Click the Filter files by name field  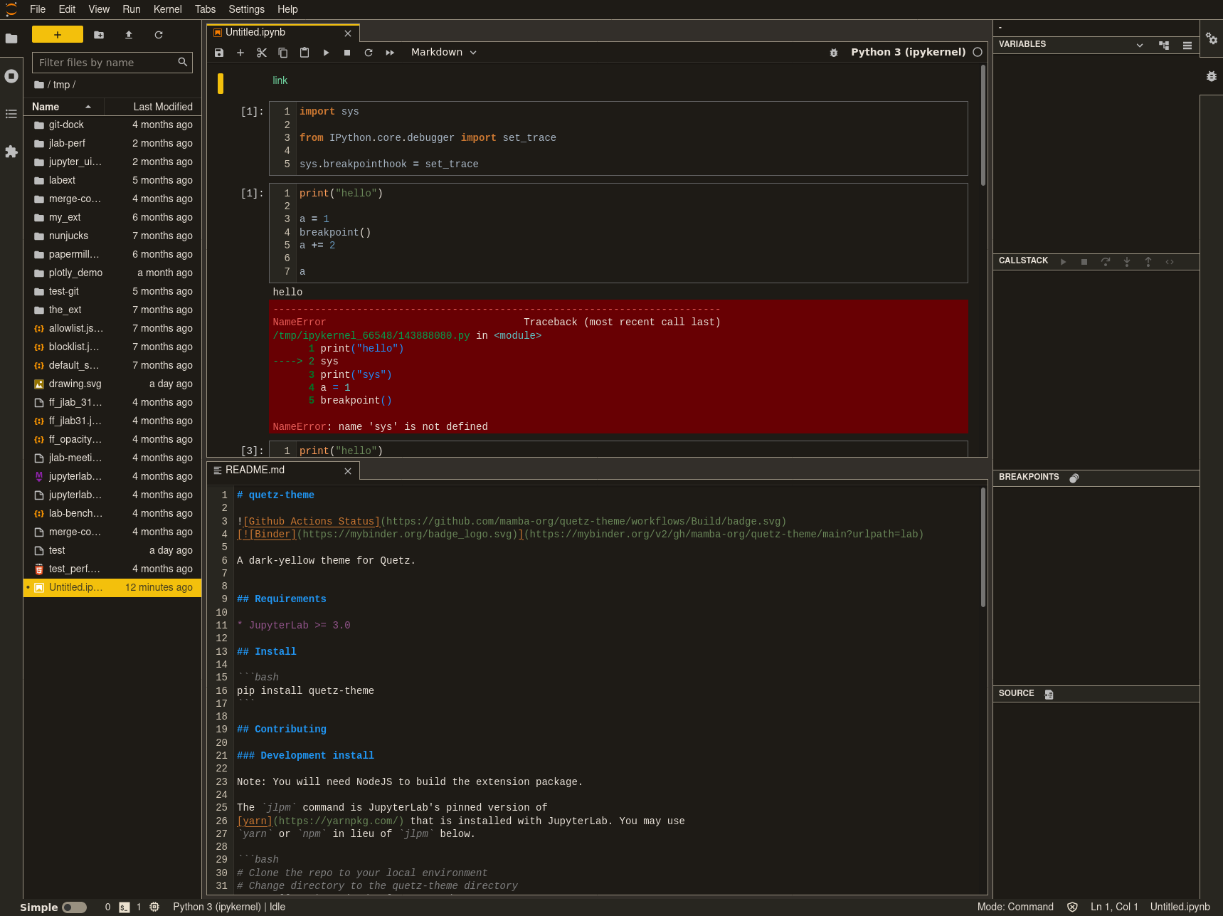click(x=112, y=63)
